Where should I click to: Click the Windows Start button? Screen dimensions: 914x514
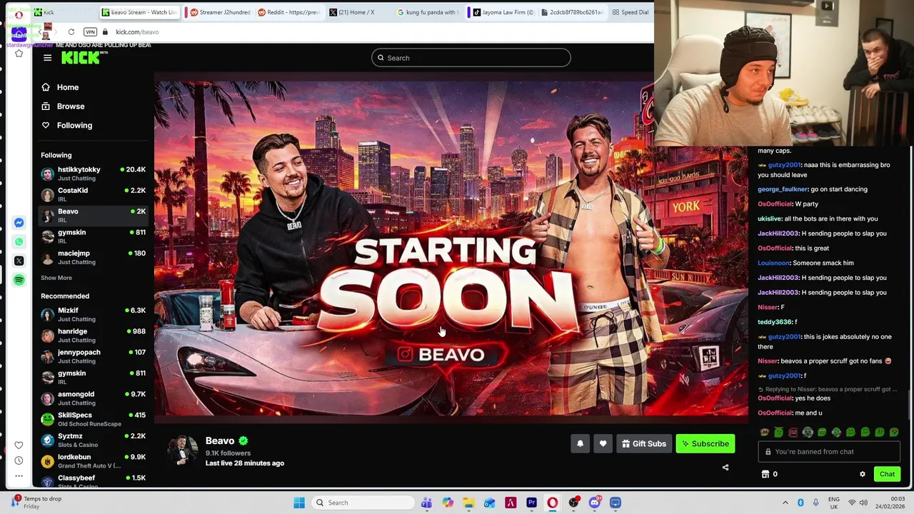[299, 503]
